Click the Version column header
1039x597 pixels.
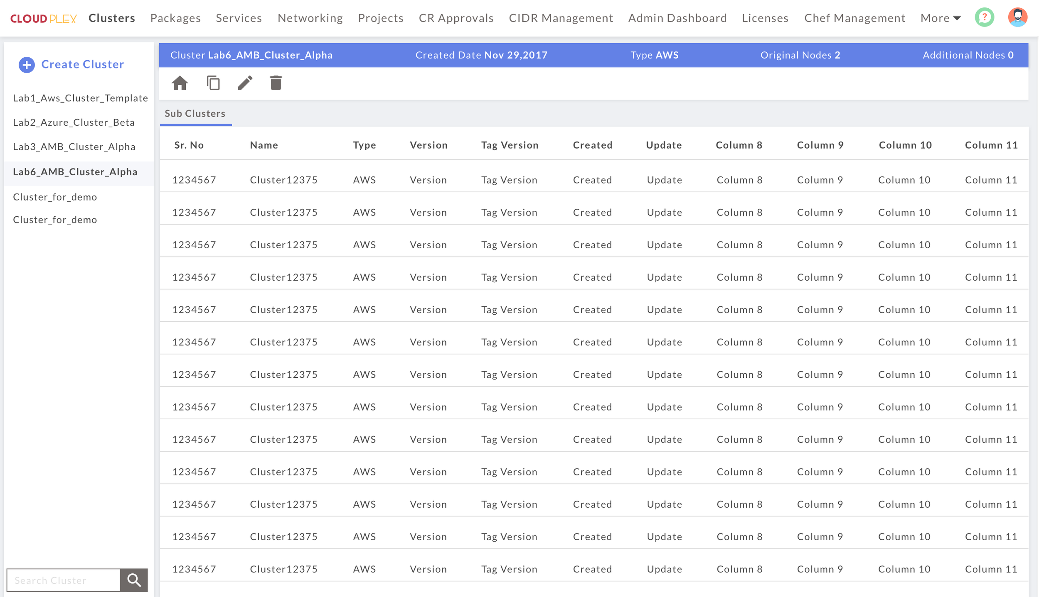429,145
